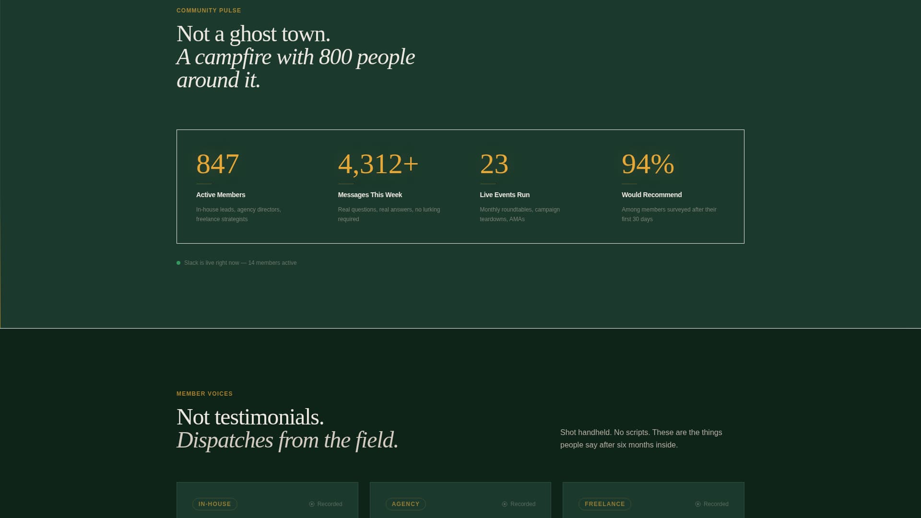Click the MEMBER VOICES section label
This screenshot has height=518, width=921.
click(204, 394)
